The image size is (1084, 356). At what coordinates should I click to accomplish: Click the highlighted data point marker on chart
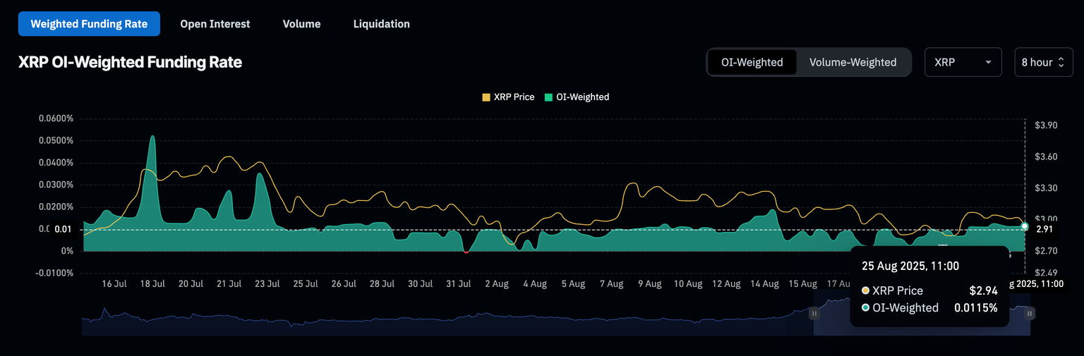click(1024, 226)
